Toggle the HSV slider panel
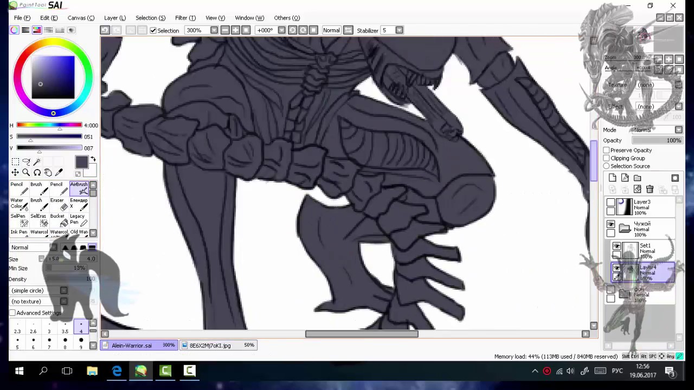Screen dimensions: 694x390 click(37, 30)
